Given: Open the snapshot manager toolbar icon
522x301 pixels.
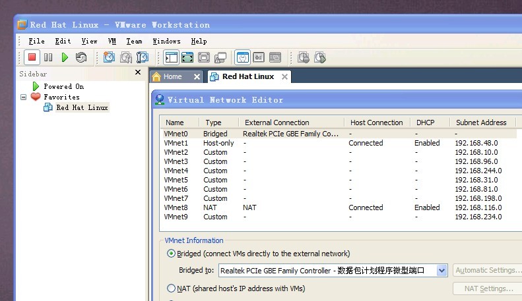Looking at the screenshot, I should point(142,58).
